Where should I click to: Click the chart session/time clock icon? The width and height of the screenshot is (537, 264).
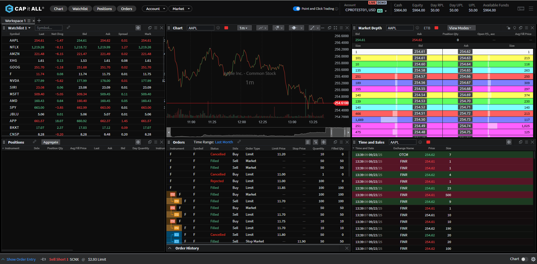click(294, 28)
